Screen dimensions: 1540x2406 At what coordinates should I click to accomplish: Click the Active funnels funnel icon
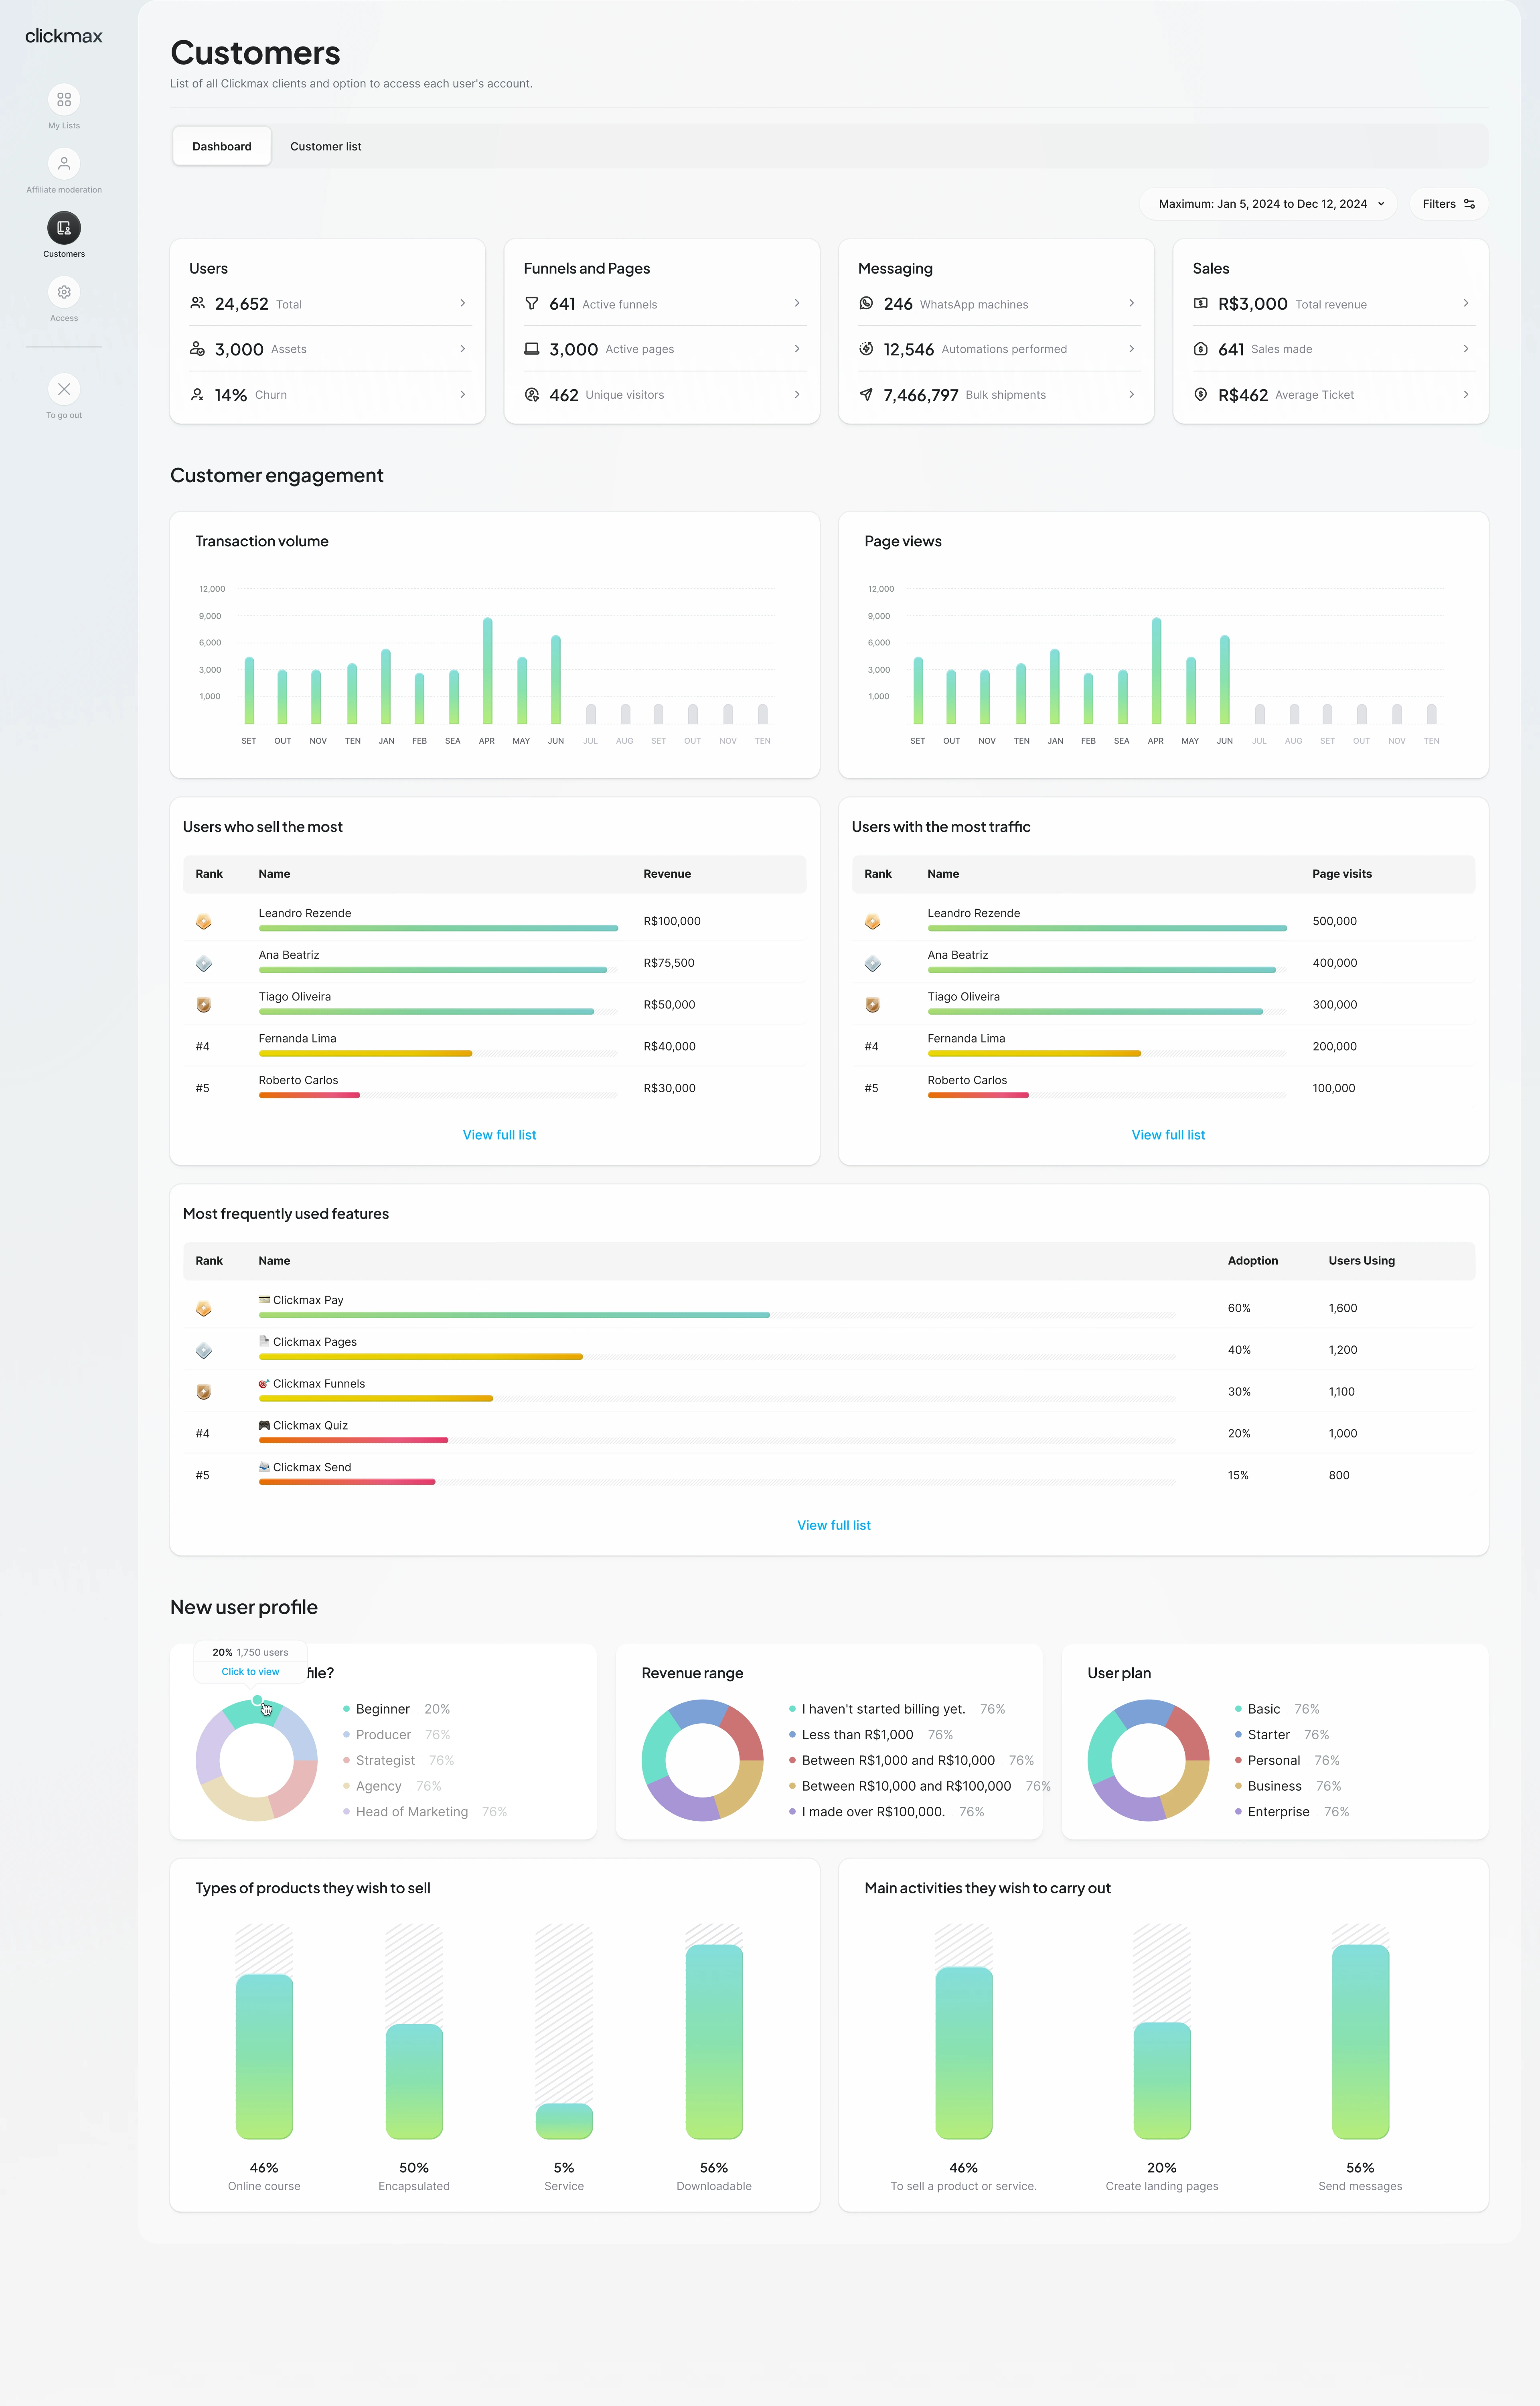click(532, 303)
